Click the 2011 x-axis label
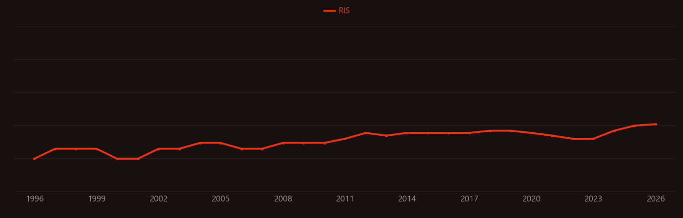Image resolution: width=683 pixels, height=218 pixels. pos(345,199)
